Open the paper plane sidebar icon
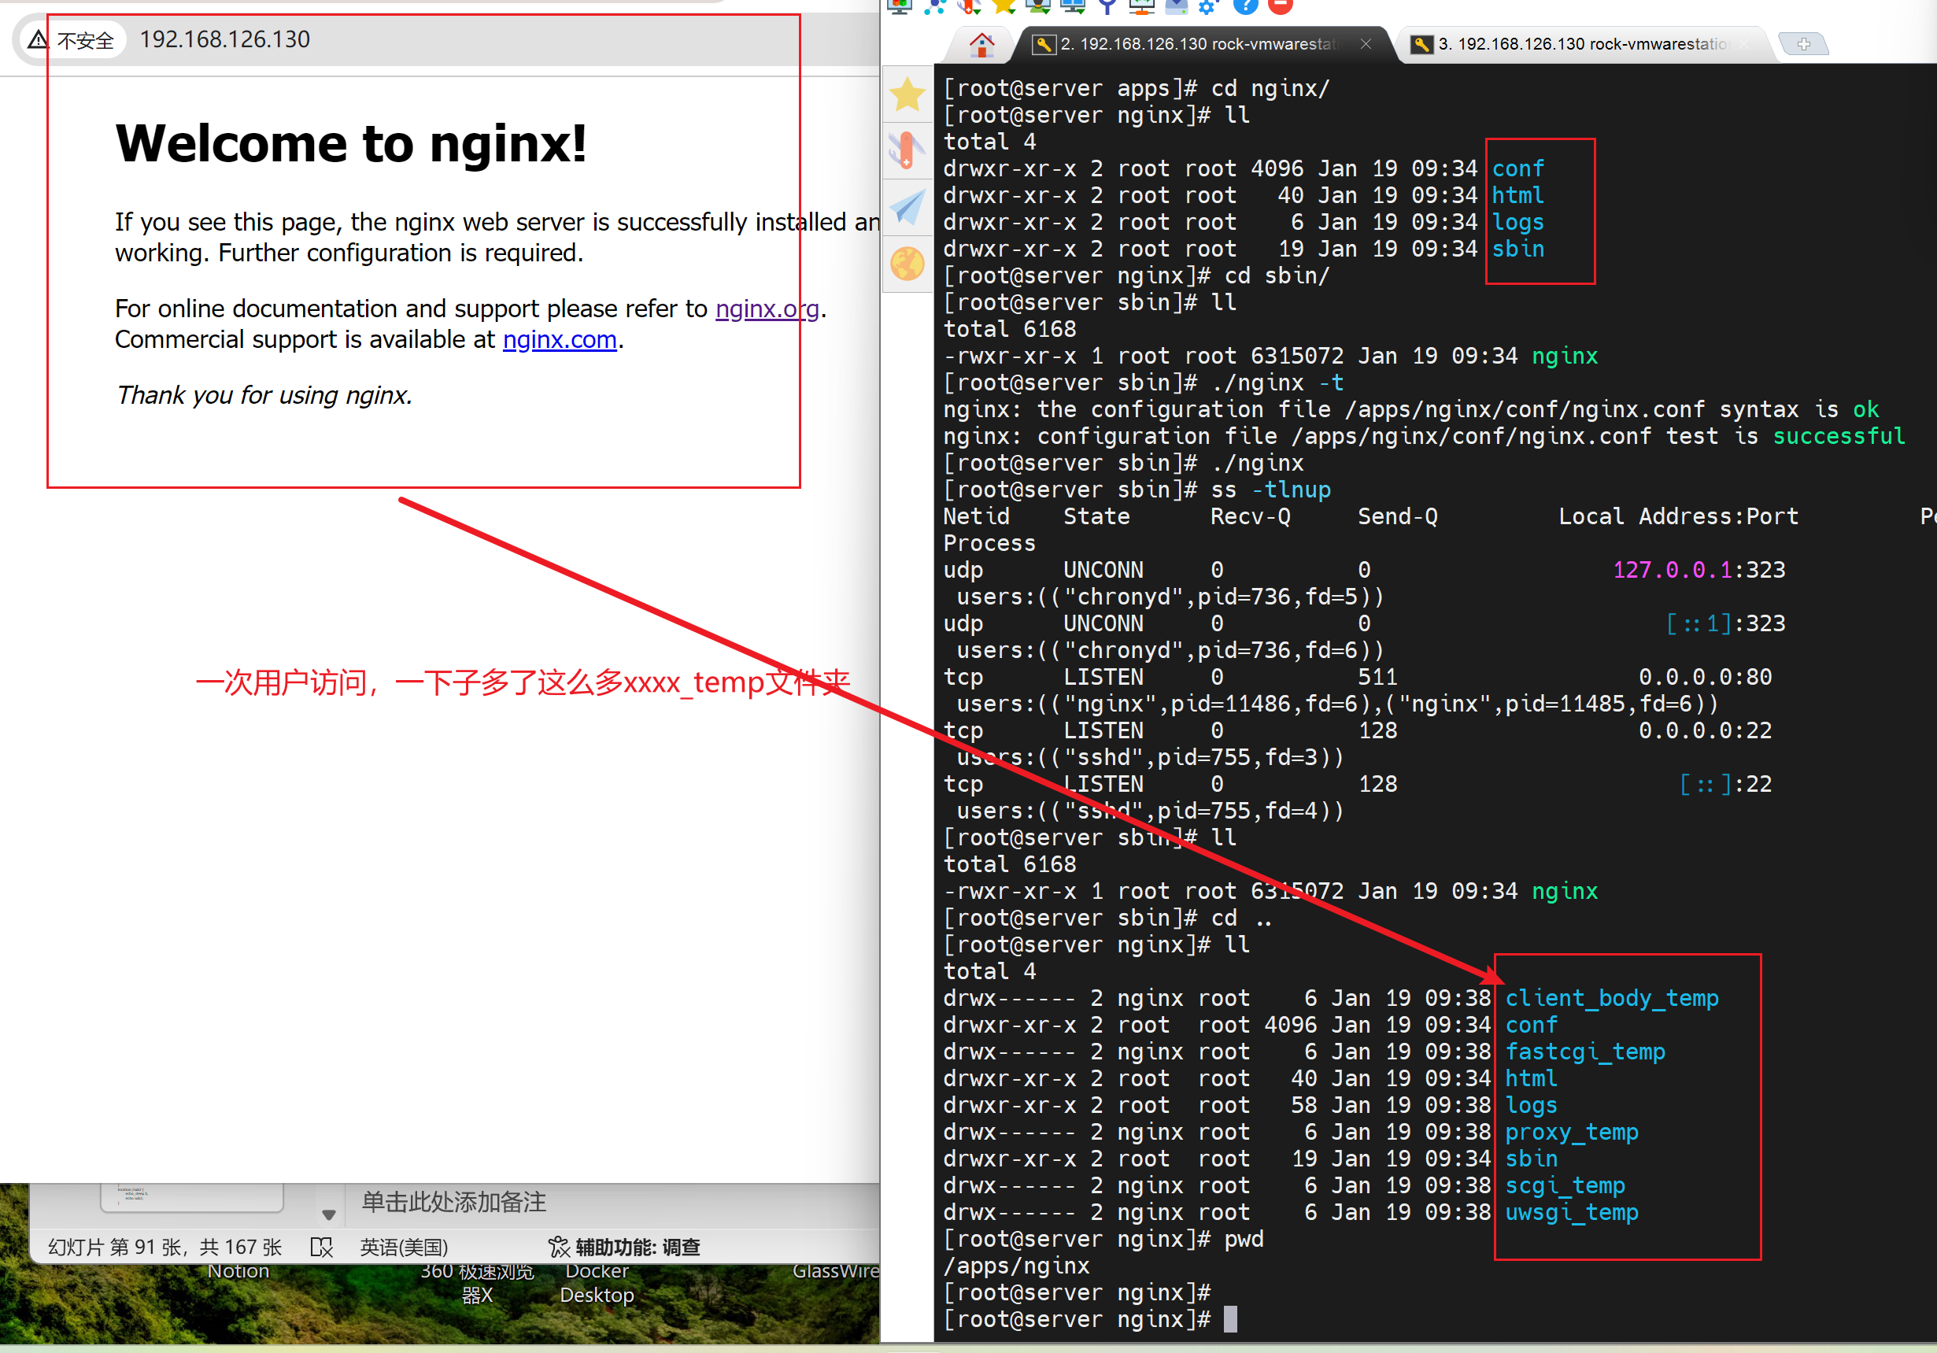 (x=907, y=207)
